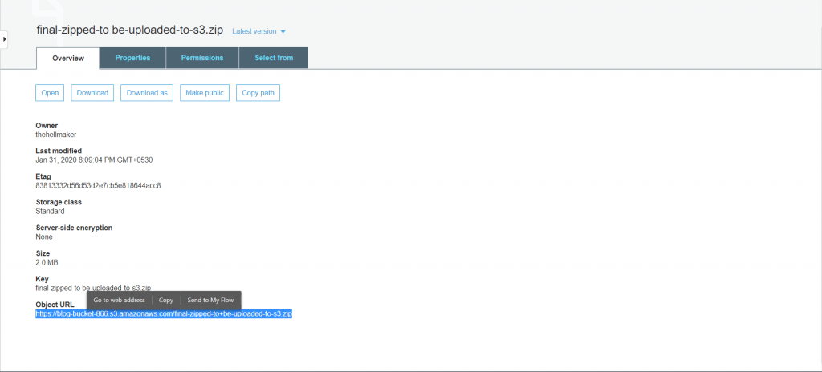
Task: Go to the Select from tab
Action: pos(274,58)
